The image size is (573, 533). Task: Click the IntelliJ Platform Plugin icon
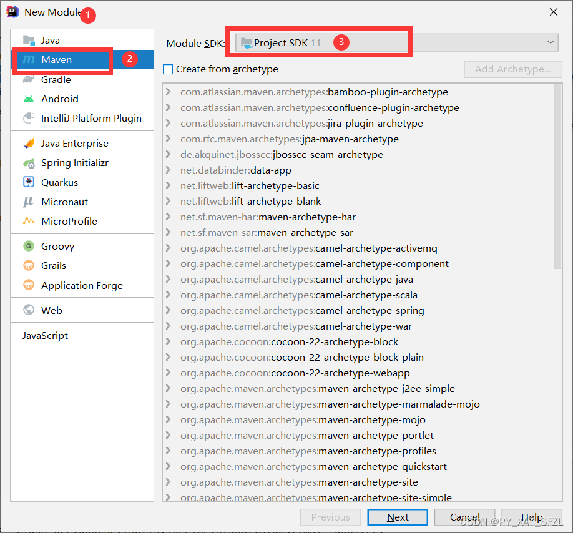click(x=29, y=118)
